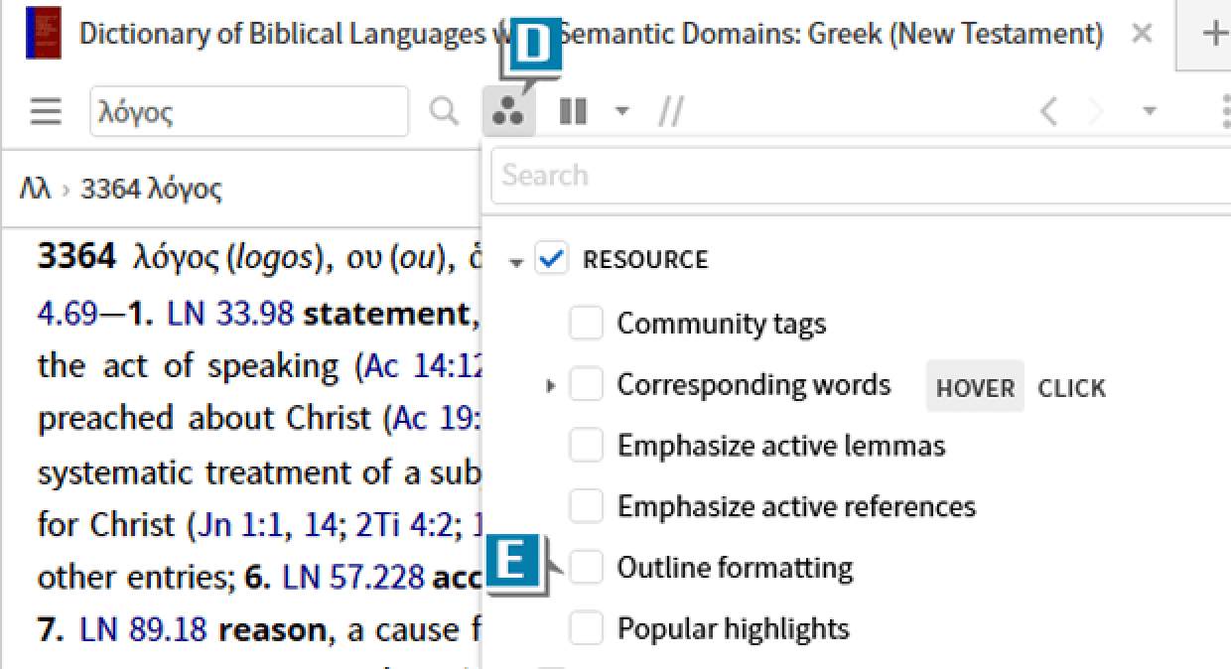Click the search magnifier icon
Screen dimensions: 1231x669
point(444,111)
